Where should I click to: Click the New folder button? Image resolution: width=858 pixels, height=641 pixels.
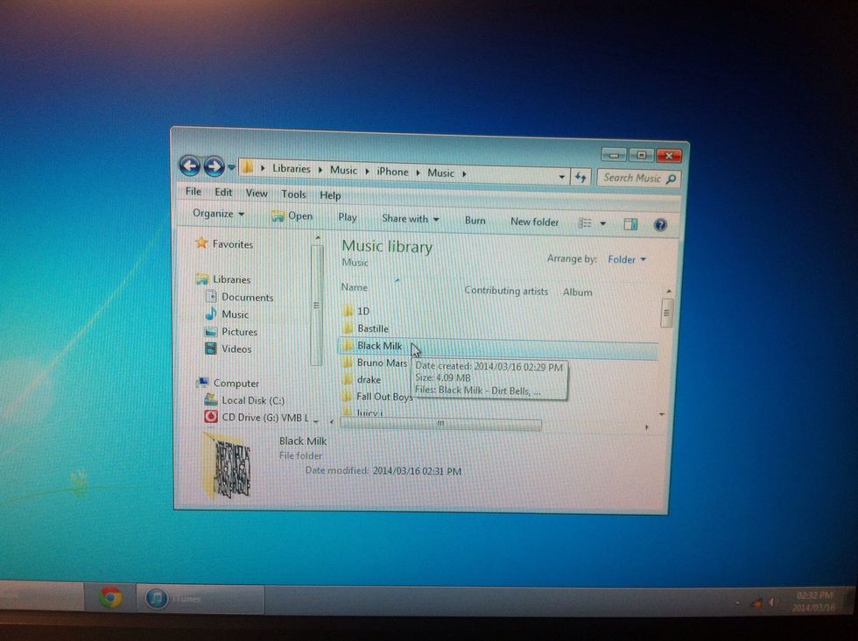tap(534, 222)
